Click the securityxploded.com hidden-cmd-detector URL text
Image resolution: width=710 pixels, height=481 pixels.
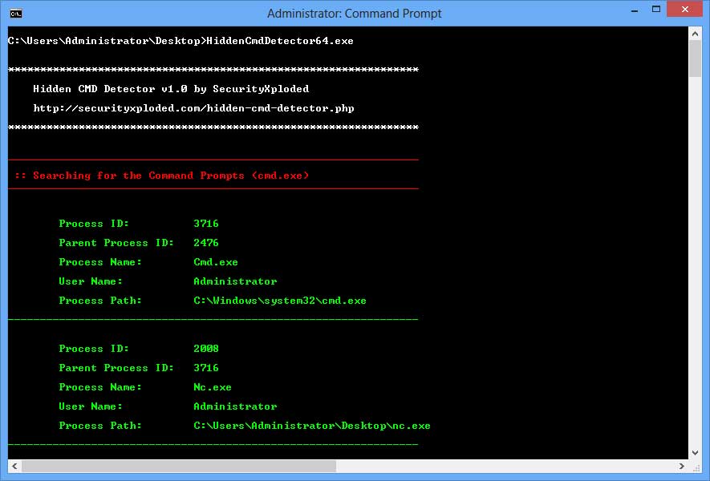tap(193, 108)
